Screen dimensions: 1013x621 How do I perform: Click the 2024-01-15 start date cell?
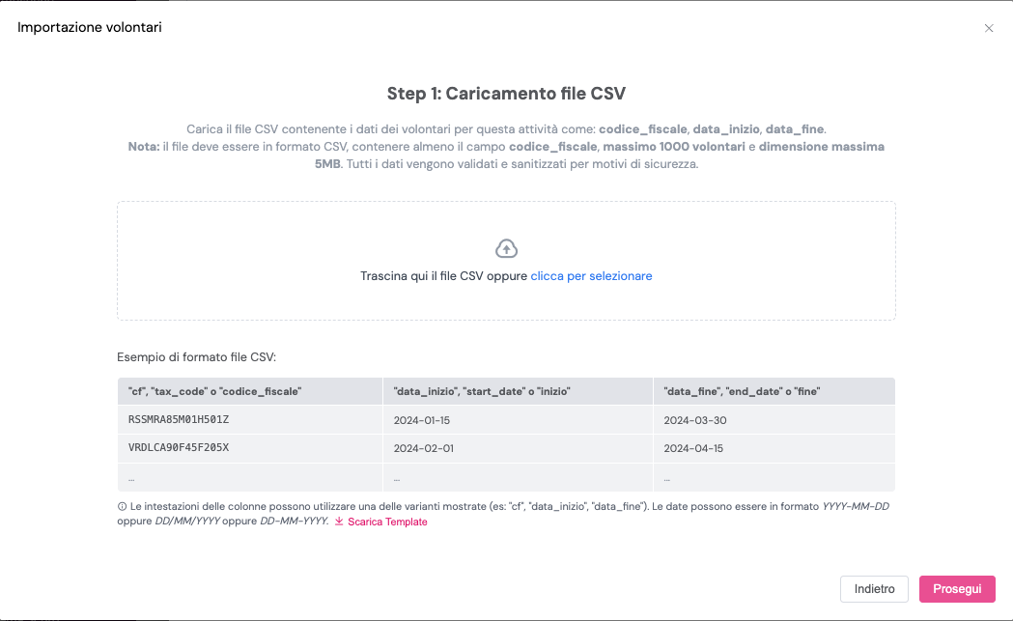(x=519, y=420)
